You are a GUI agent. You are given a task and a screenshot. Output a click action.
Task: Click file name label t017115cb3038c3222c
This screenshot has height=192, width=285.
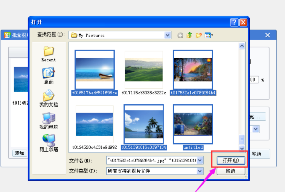(144, 93)
